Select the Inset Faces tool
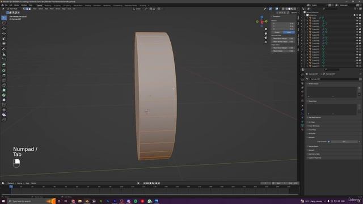363x204 pixels. pyautogui.click(x=4, y=70)
